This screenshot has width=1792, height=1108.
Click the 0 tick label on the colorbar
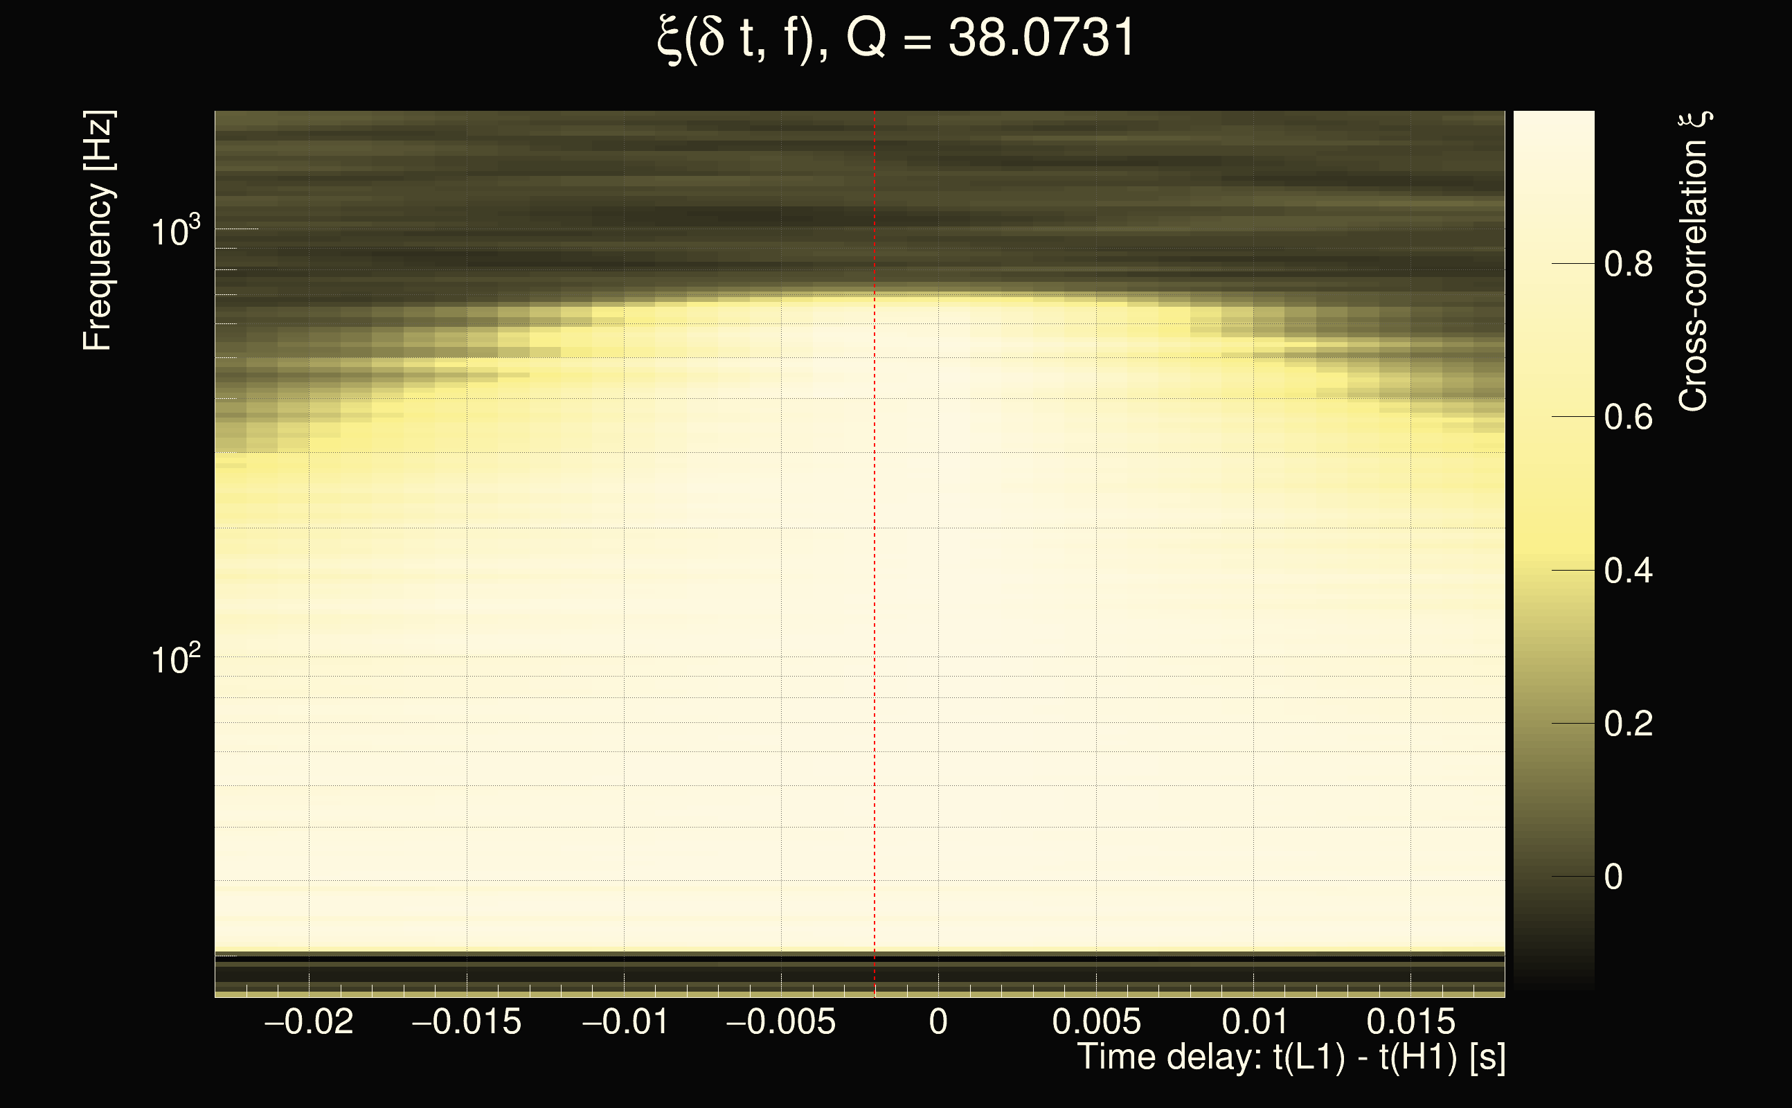pyautogui.click(x=1613, y=877)
